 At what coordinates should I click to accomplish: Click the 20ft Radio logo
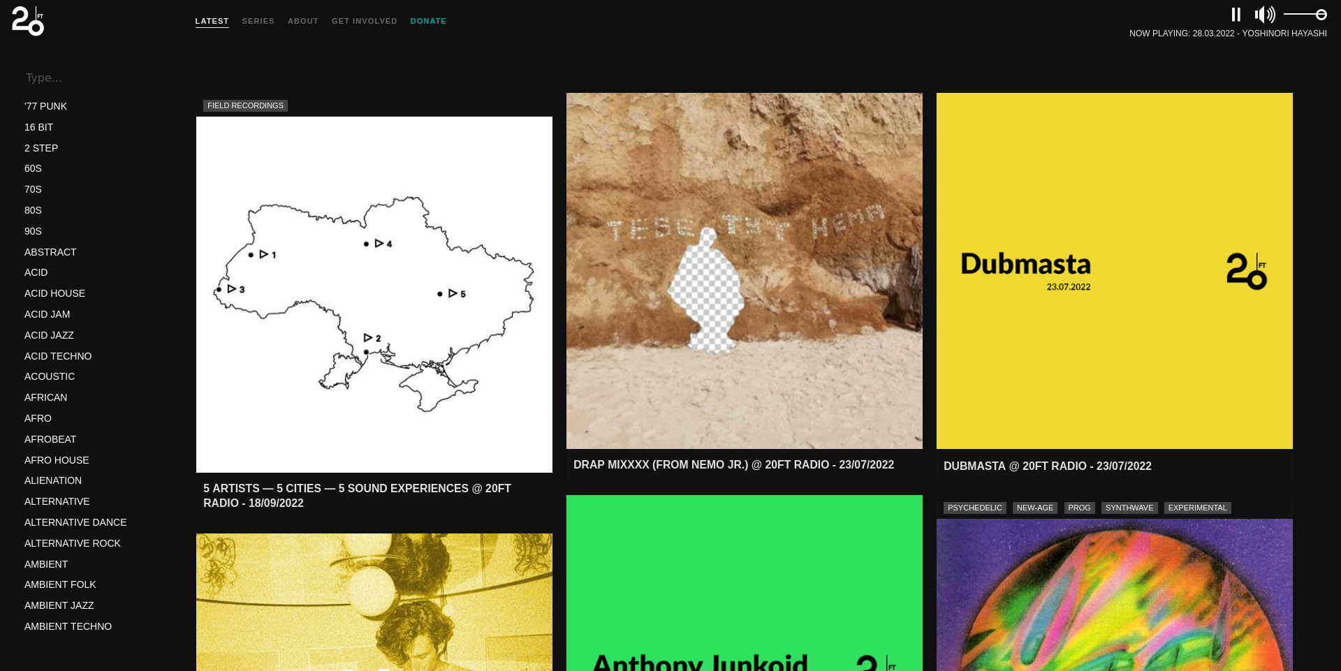tap(28, 21)
